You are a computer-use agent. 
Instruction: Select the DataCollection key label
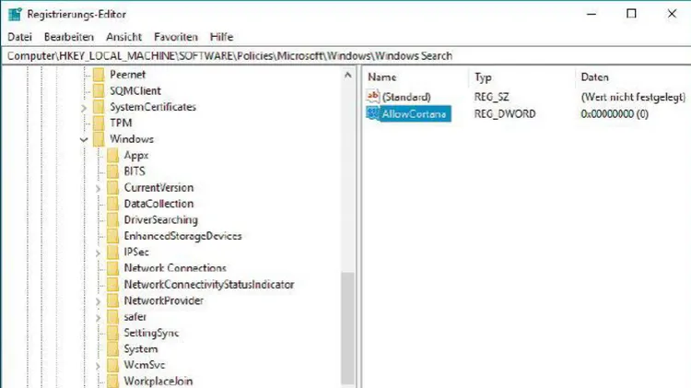pyautogui.click(x=158, y=204)
